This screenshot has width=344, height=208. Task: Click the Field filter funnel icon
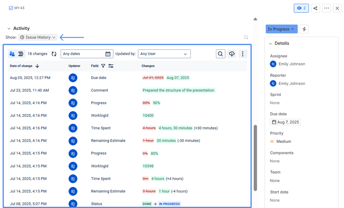click(x=103, y=66)
